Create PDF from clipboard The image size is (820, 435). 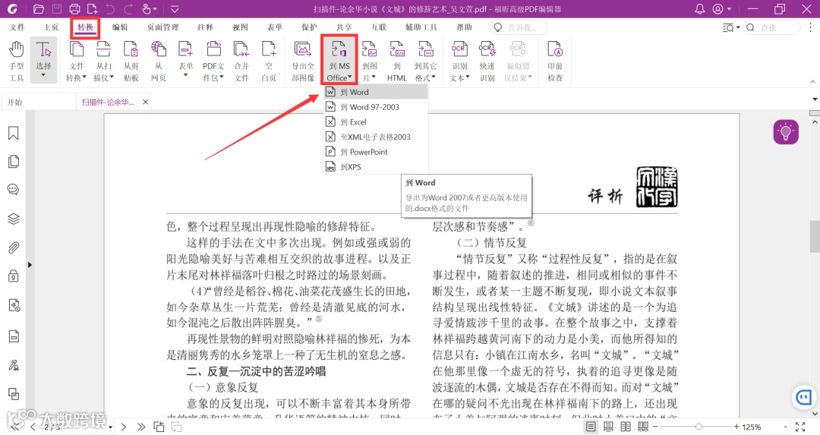(131, 61)
